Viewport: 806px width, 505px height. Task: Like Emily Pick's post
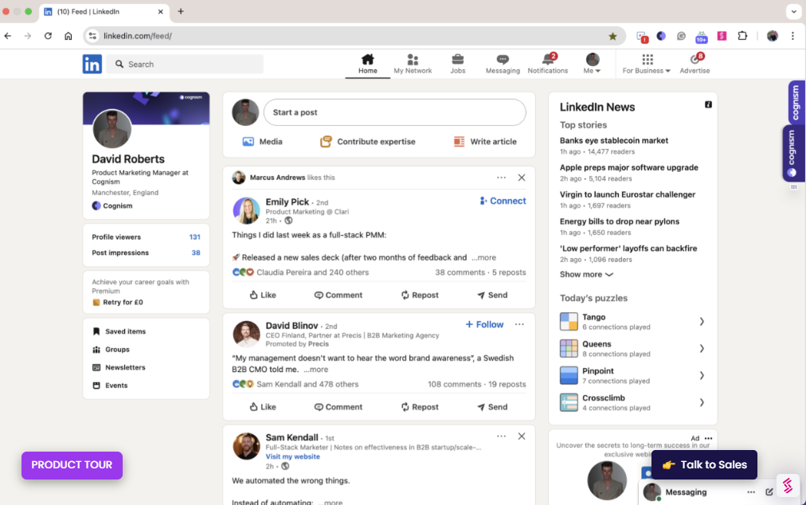(263, 296)
